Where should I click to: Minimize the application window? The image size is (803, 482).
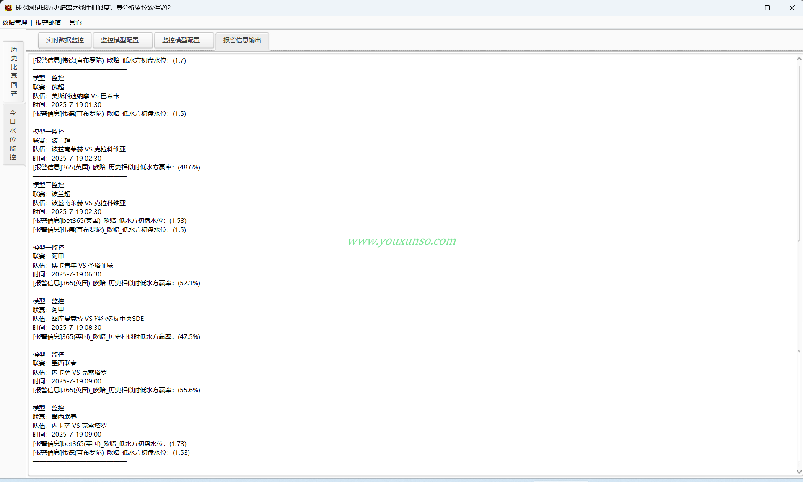743,8
